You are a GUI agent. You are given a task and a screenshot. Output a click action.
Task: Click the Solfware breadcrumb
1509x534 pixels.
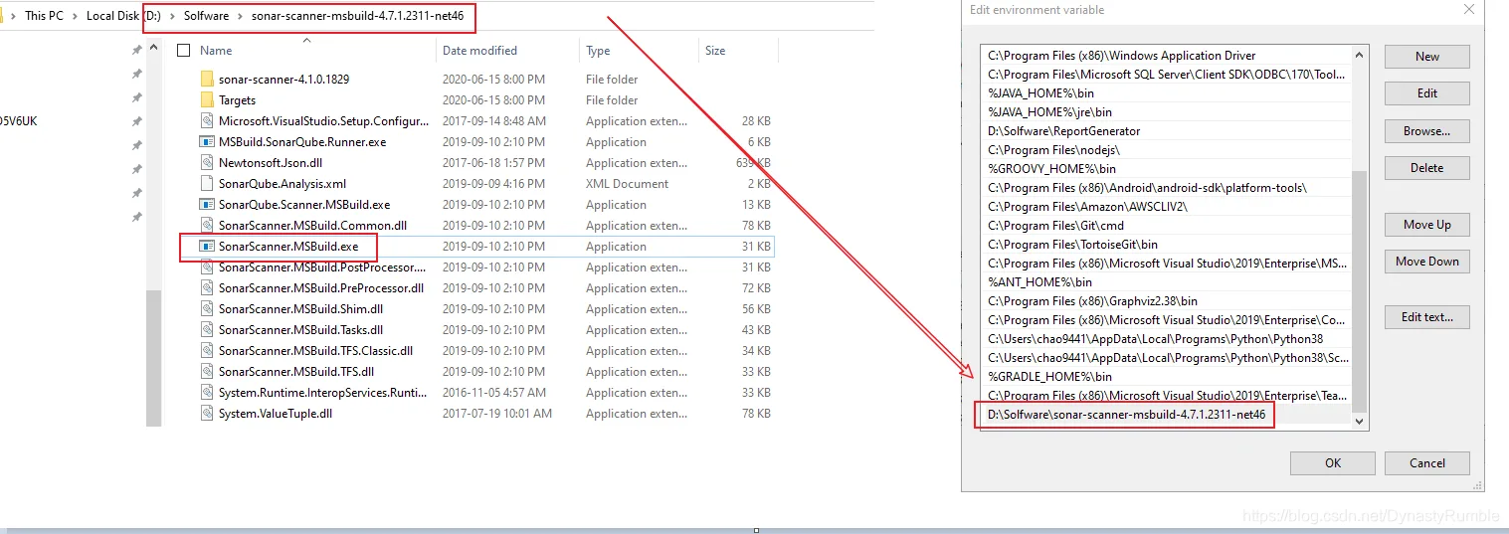pyautogui.click(x=206, y=16)
